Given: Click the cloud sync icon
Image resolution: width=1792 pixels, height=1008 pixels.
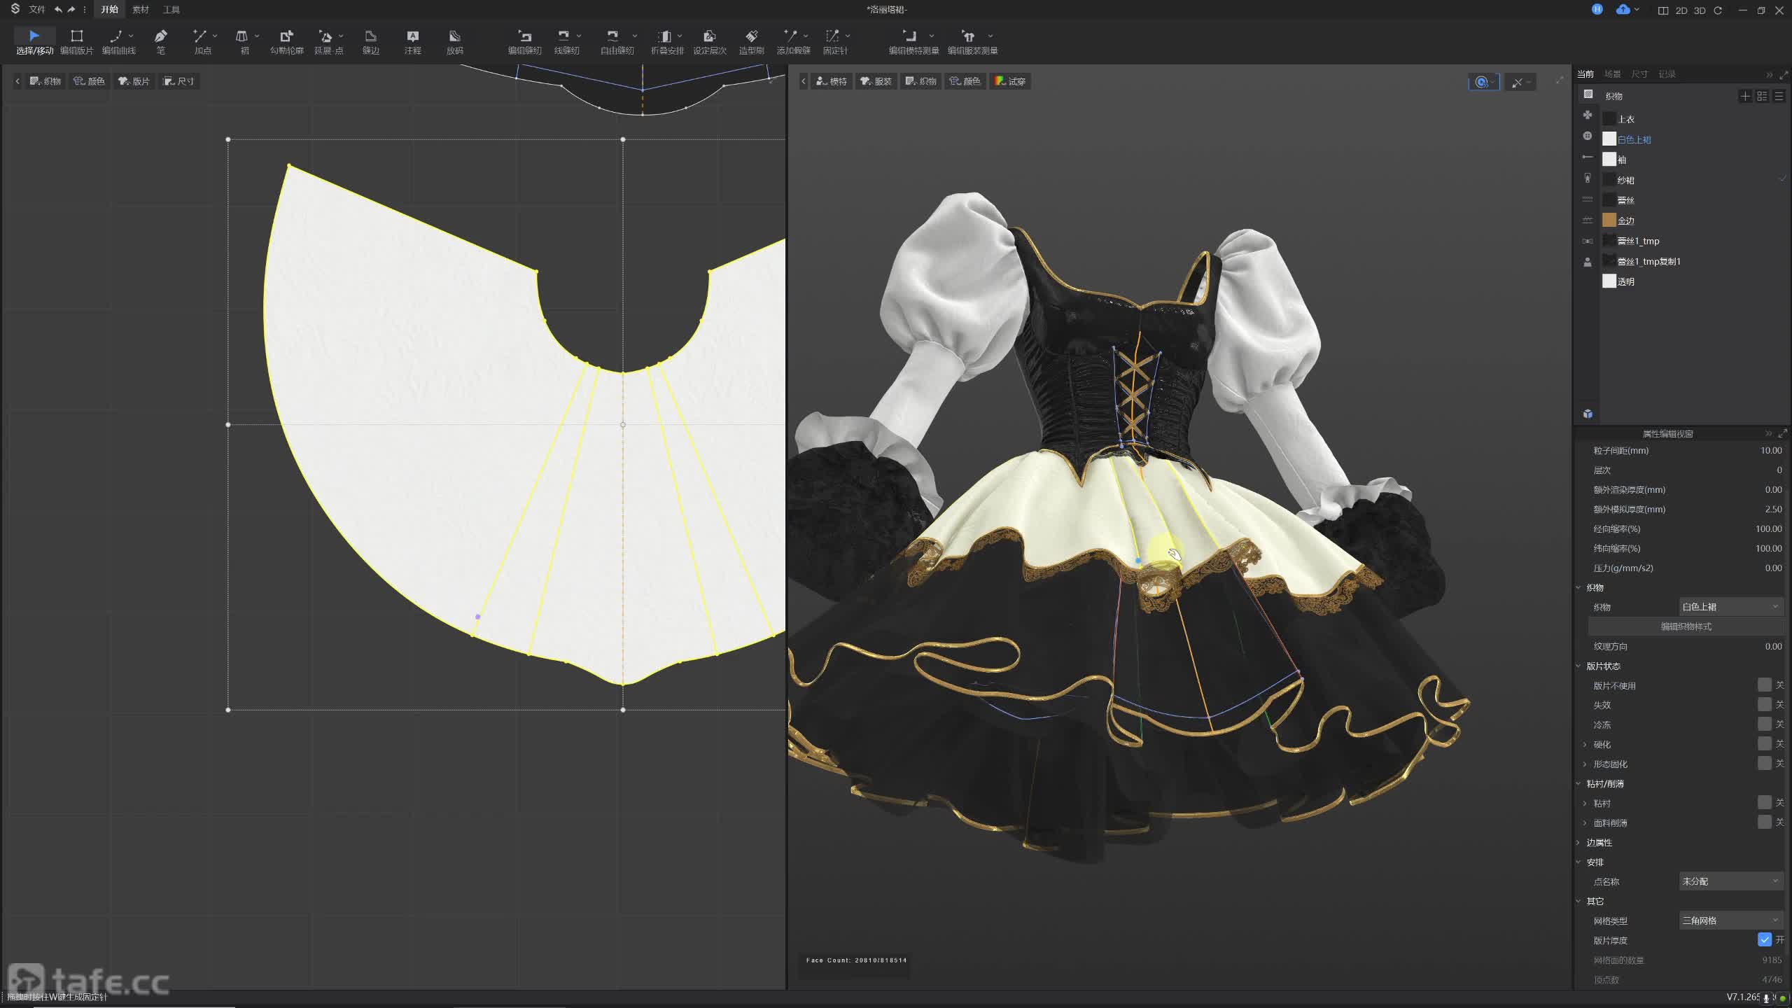Looking at the screenshot, I should [x=1623, y=9].
